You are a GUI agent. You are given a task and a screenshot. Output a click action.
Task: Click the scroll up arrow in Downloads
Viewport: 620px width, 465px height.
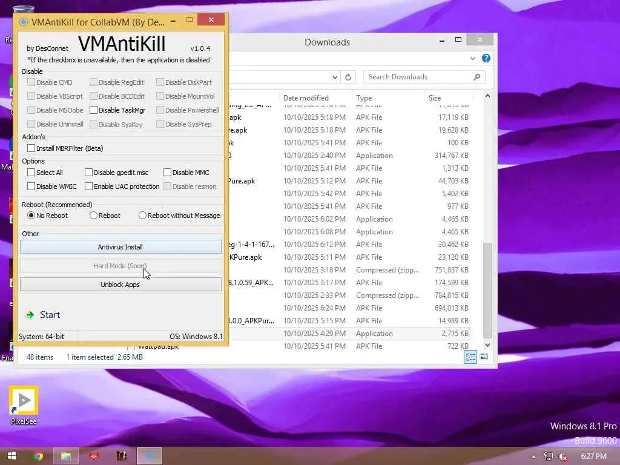(487, 96)
